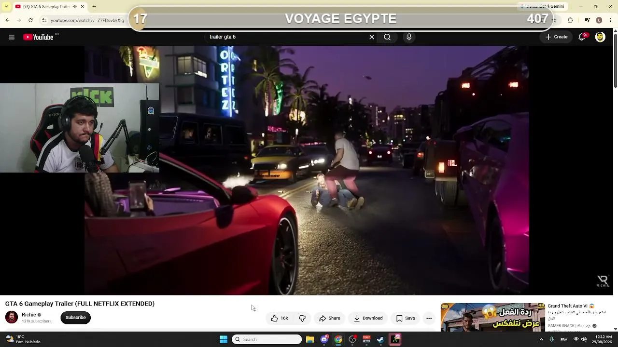Share the GTA 6 video
Image resolution: width=618 pixels, height=347 pixels.
point(330,318)
